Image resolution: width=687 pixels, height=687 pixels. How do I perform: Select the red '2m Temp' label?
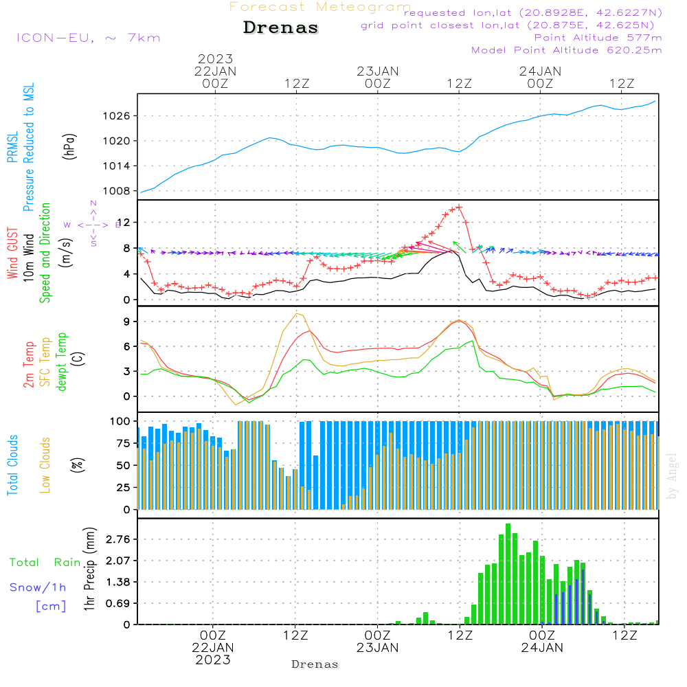pyautogui.click(x=28, y=365)
